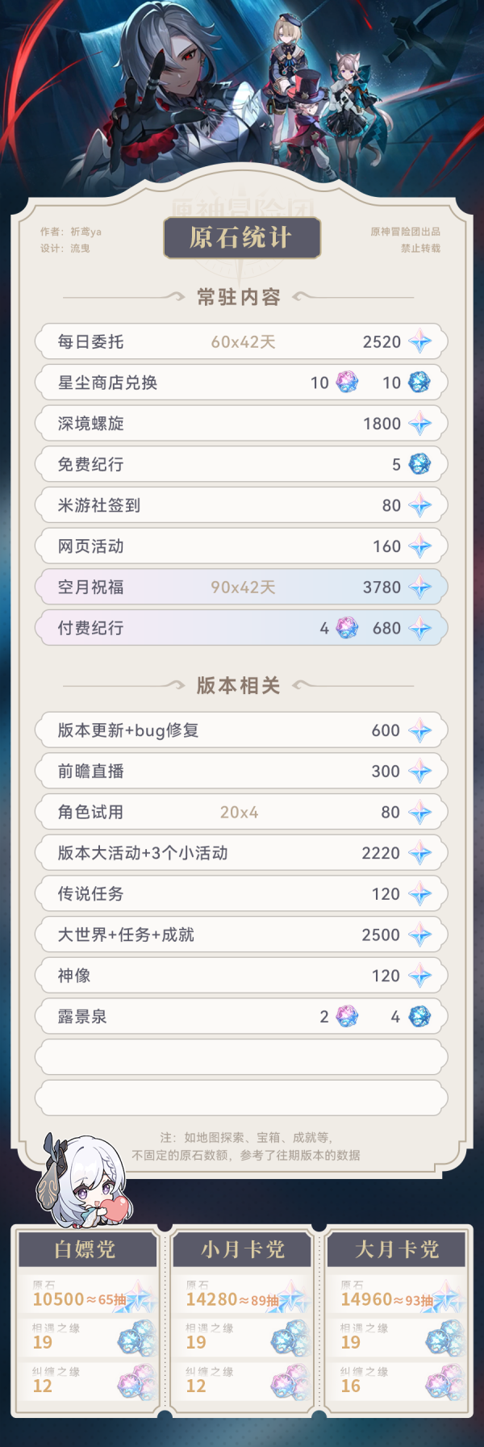Click the pink intertwined fate icon in 星尘商店兑换 row
This screenshot has width=484, height=1447.
point(347,383)
